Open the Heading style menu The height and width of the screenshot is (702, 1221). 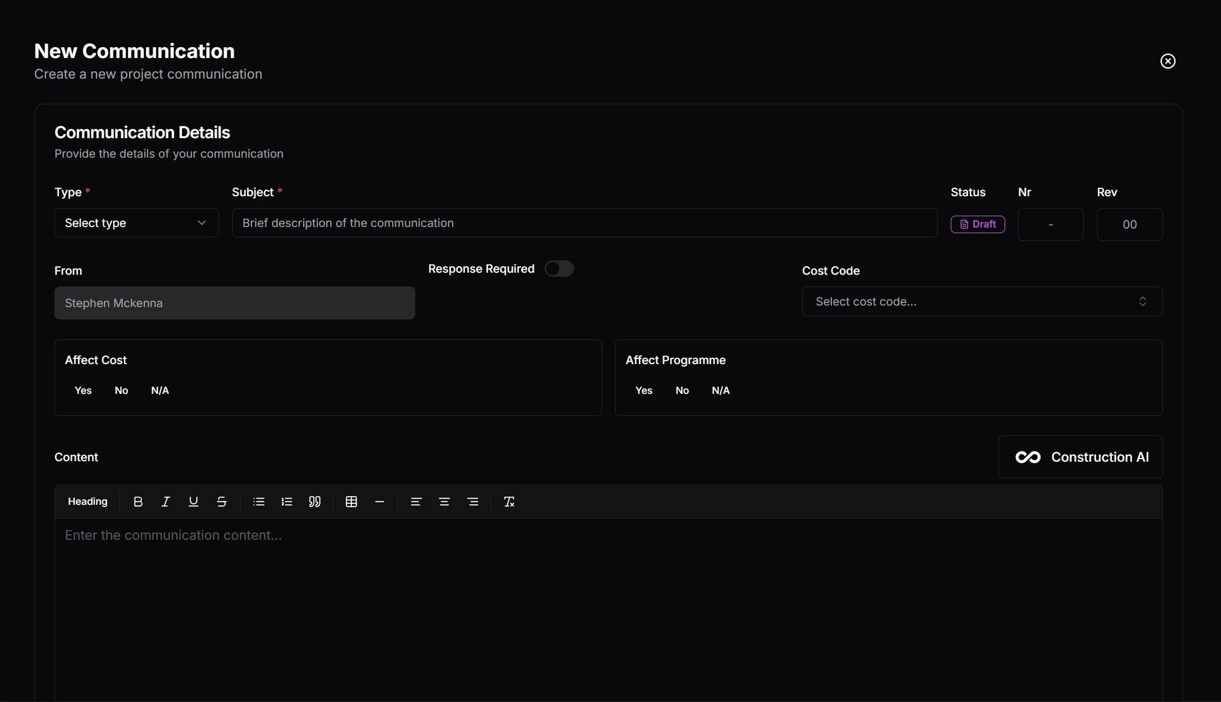coord(87,502)
